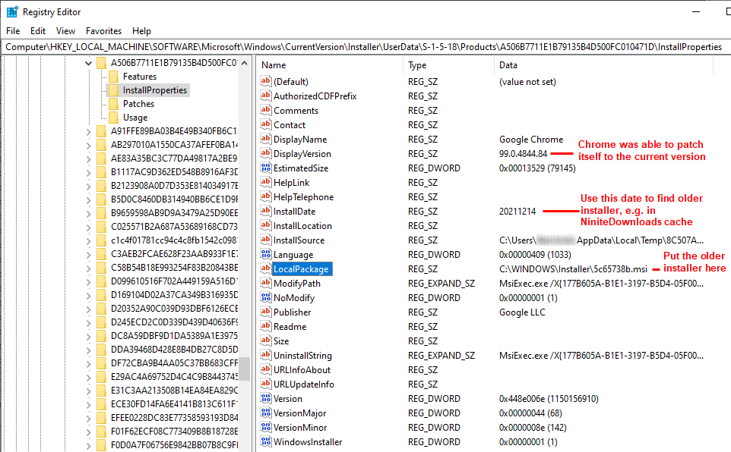This screenshot has width=731, height=452.
Task: Expand the B5D0C8460DB314940BB6CE1D9 key
Action: [x=89, y=199]
